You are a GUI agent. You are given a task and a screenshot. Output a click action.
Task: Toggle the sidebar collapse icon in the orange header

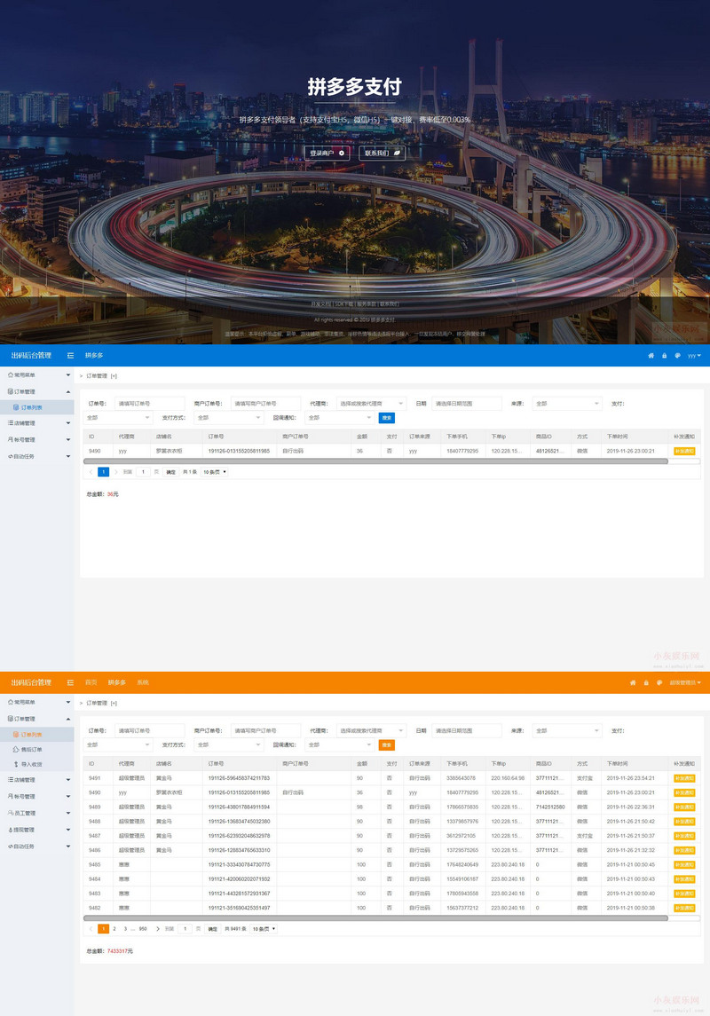71,682
